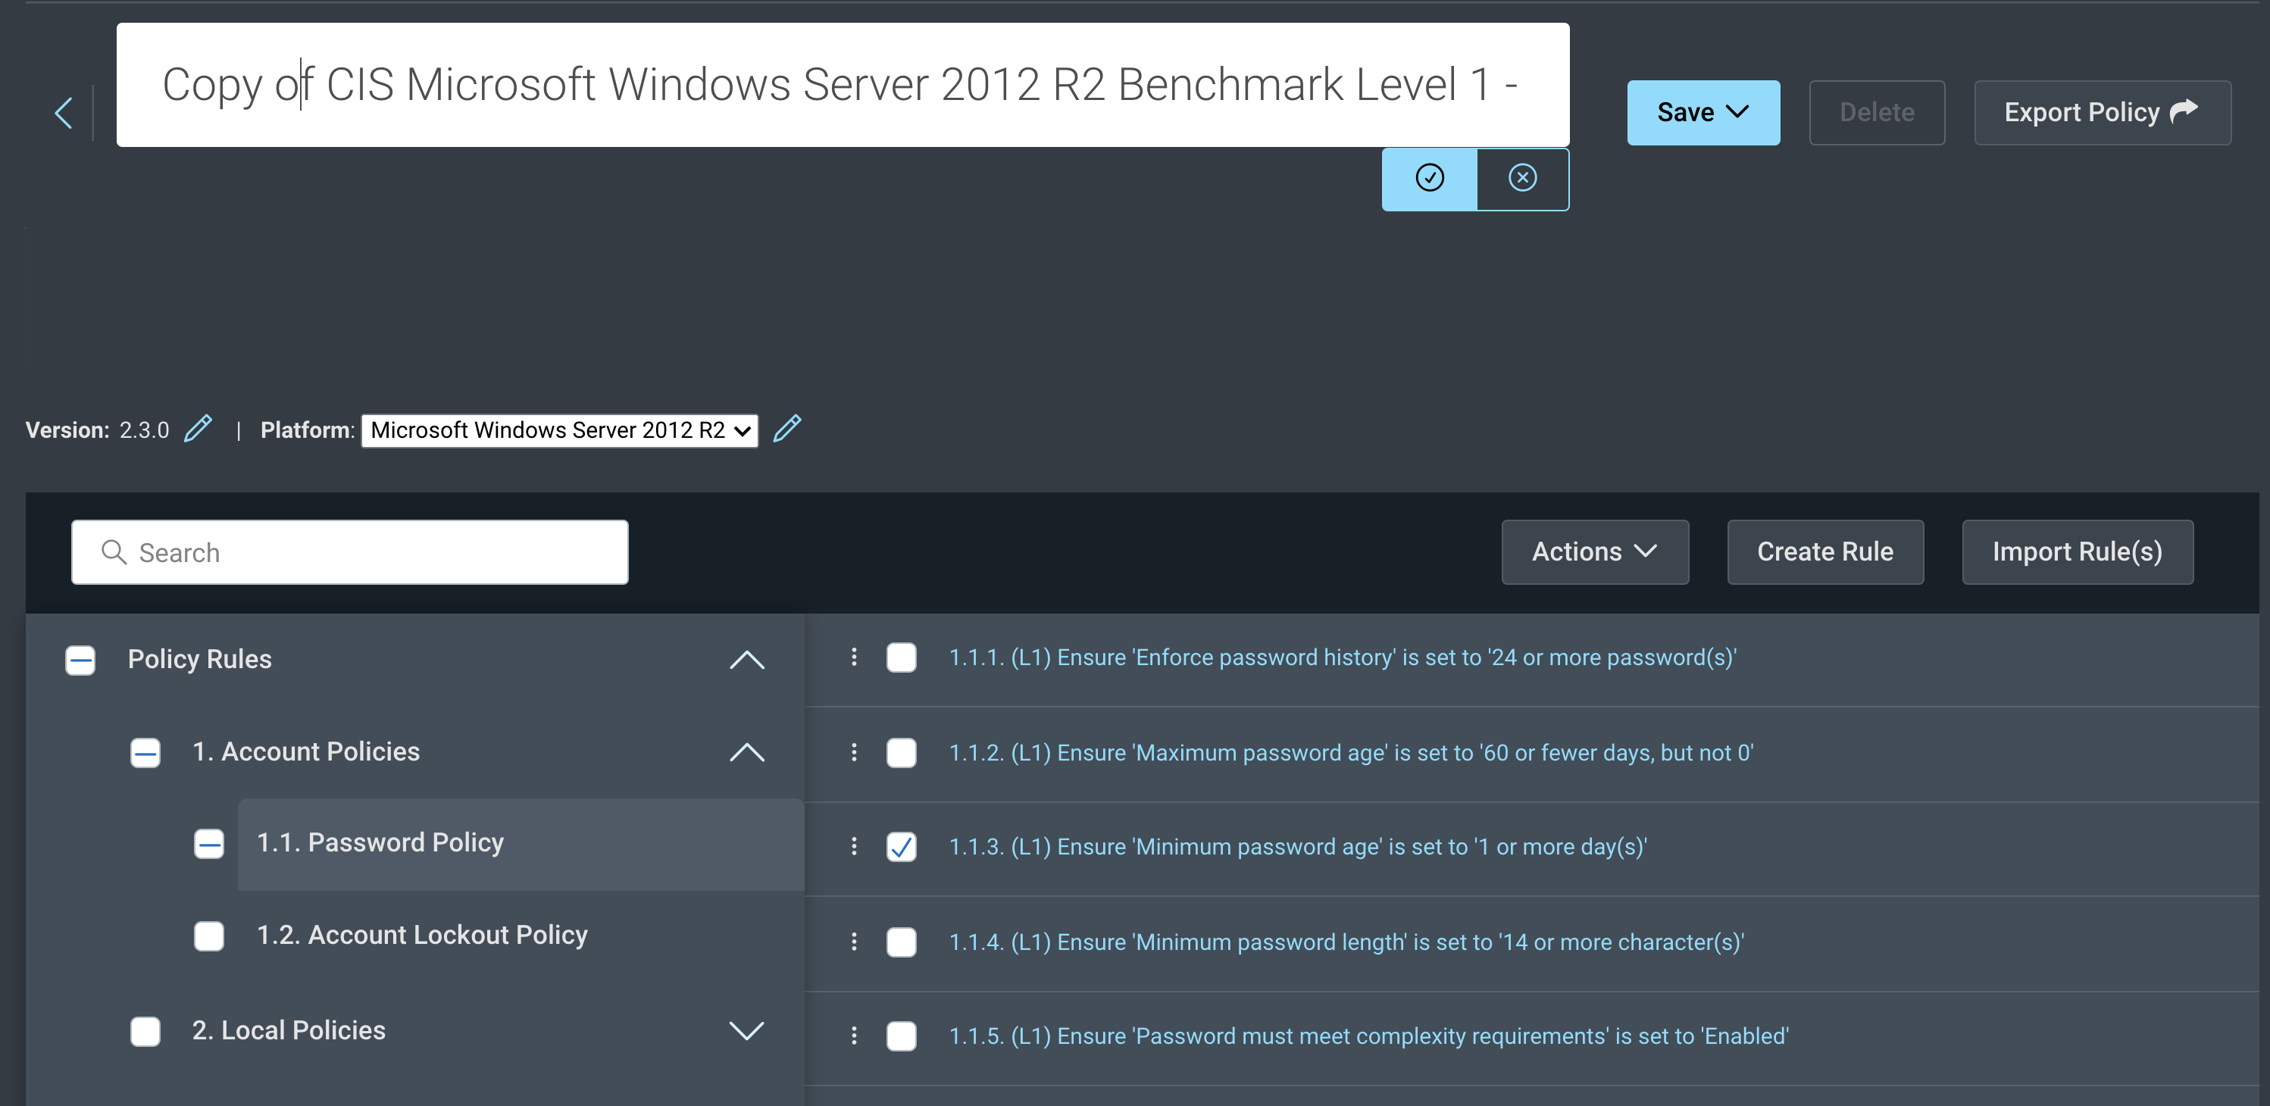The image size is (2270, 1106).
Task: Toggle the Policy Rules checkbox
Action: [80, 659]
